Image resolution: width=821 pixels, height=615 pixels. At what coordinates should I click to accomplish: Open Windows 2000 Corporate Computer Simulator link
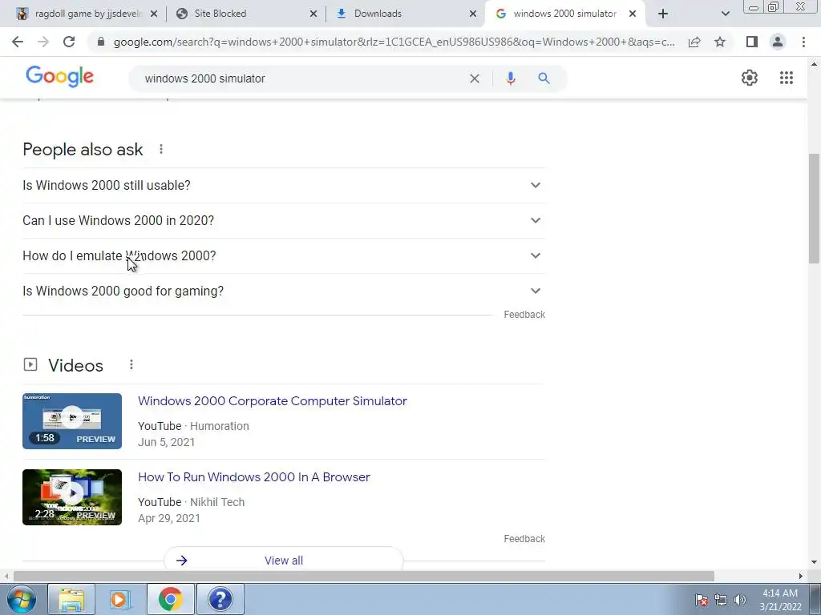click(273, 401)
